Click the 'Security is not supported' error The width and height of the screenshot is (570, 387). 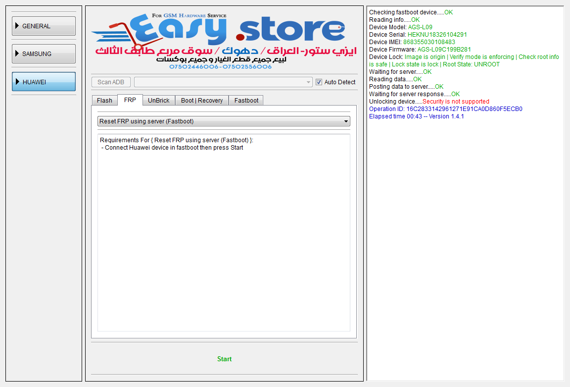[x=456, y=102]
